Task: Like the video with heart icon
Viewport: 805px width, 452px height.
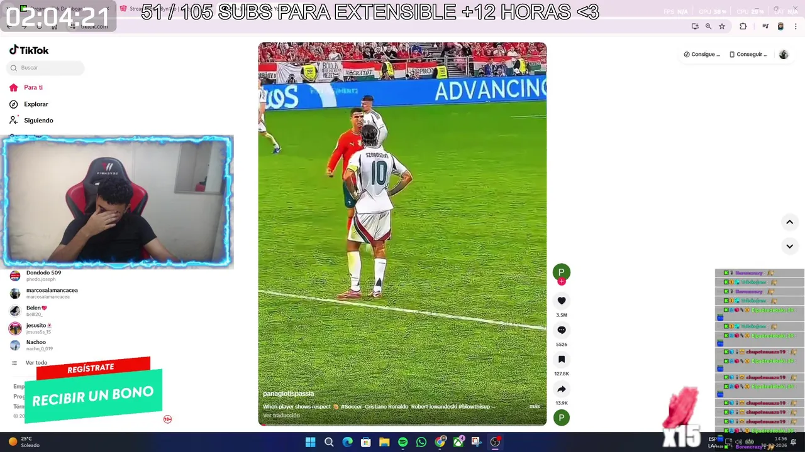Action: click(562, 301)
